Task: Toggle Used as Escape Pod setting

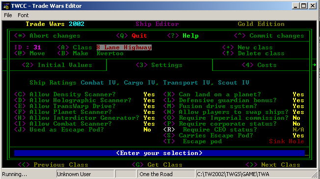Action: 82,130
